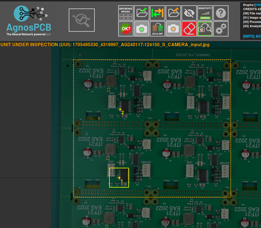This screenshot has height=228, width=261.
Task: Click the magnifier analysis icon beside the logo
Action: coord(82,20)
